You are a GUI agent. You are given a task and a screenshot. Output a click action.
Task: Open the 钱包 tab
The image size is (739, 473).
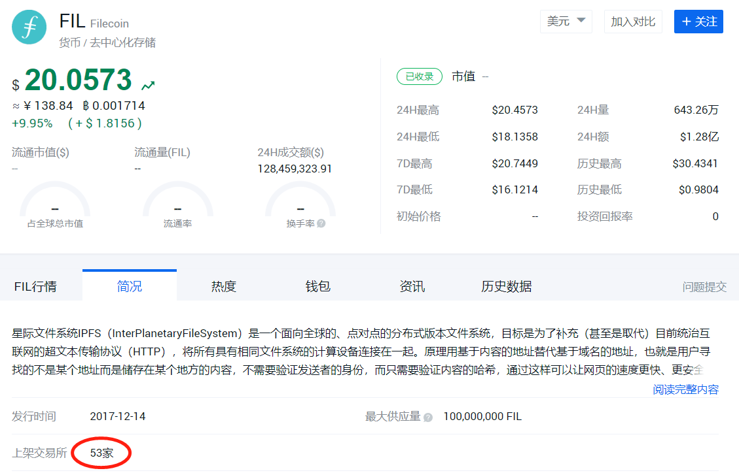click(x=318, y=286)
